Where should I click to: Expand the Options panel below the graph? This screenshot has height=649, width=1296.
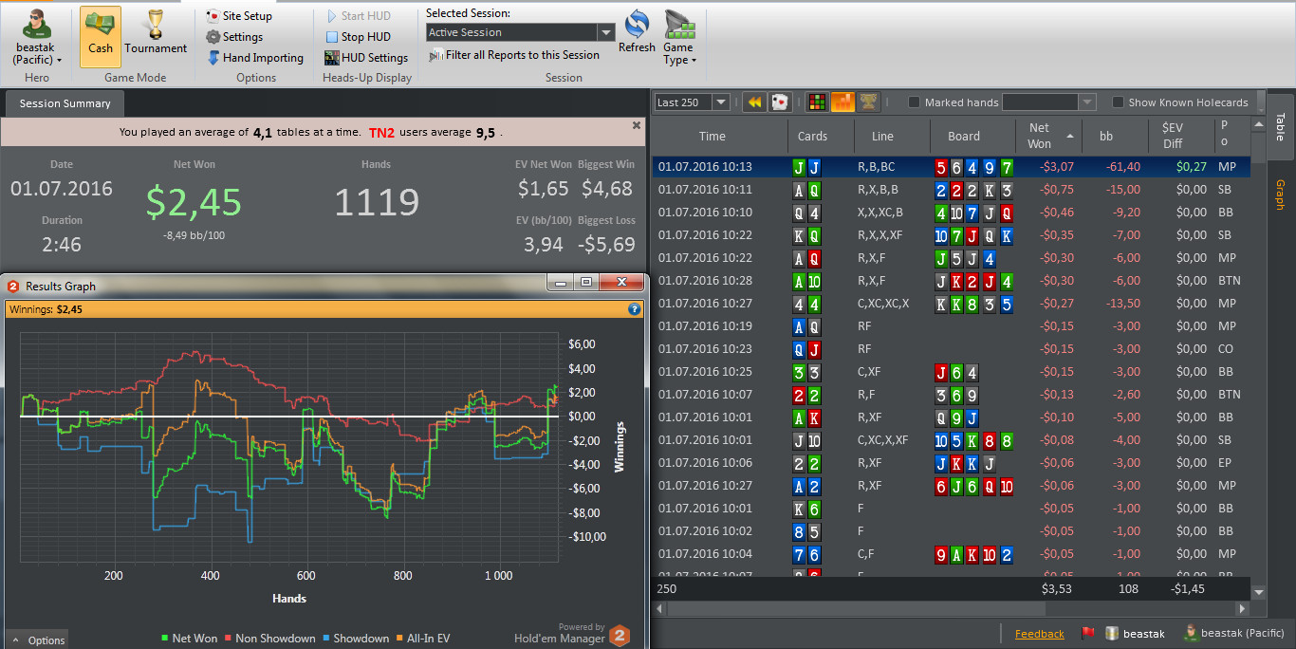38,640
